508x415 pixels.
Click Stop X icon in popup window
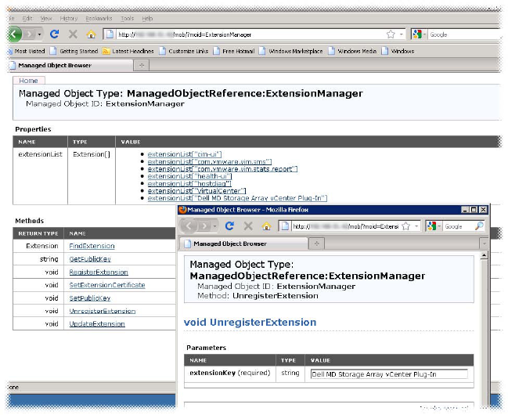click(x=248, y=226)
